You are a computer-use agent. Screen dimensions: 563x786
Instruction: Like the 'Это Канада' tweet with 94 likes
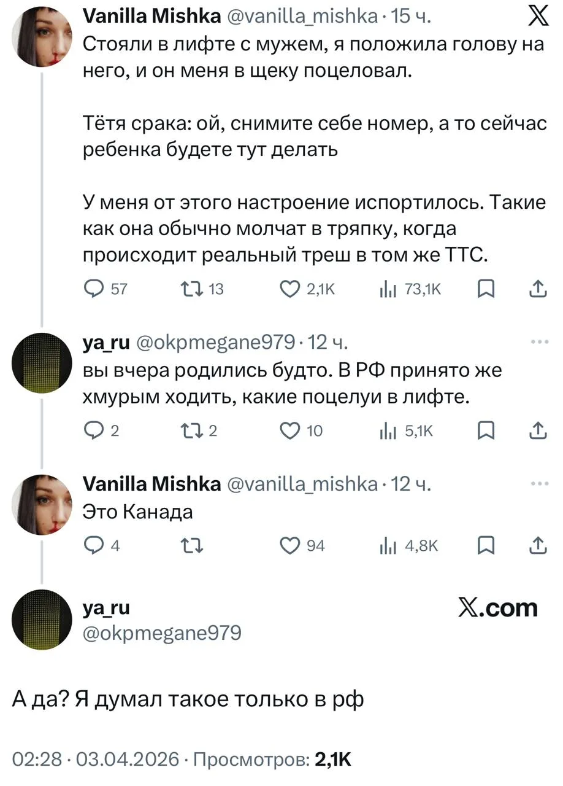click(x=289, y=545)
